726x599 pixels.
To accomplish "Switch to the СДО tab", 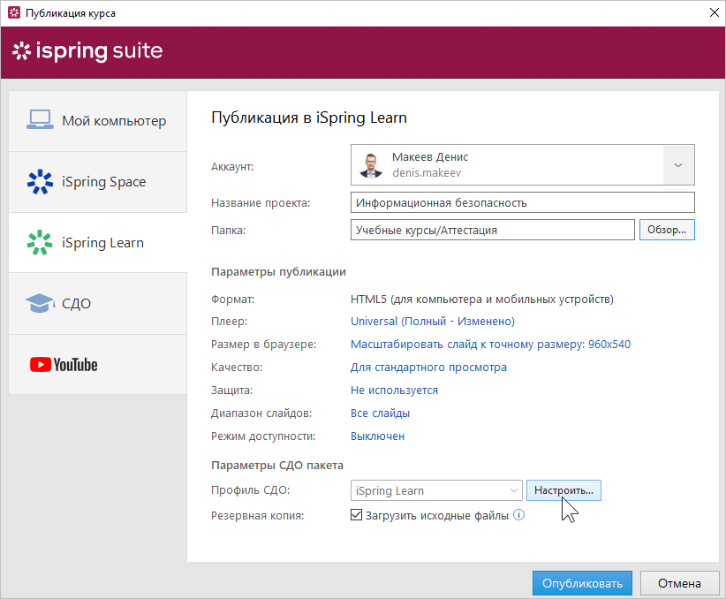I will coord(98,303).
